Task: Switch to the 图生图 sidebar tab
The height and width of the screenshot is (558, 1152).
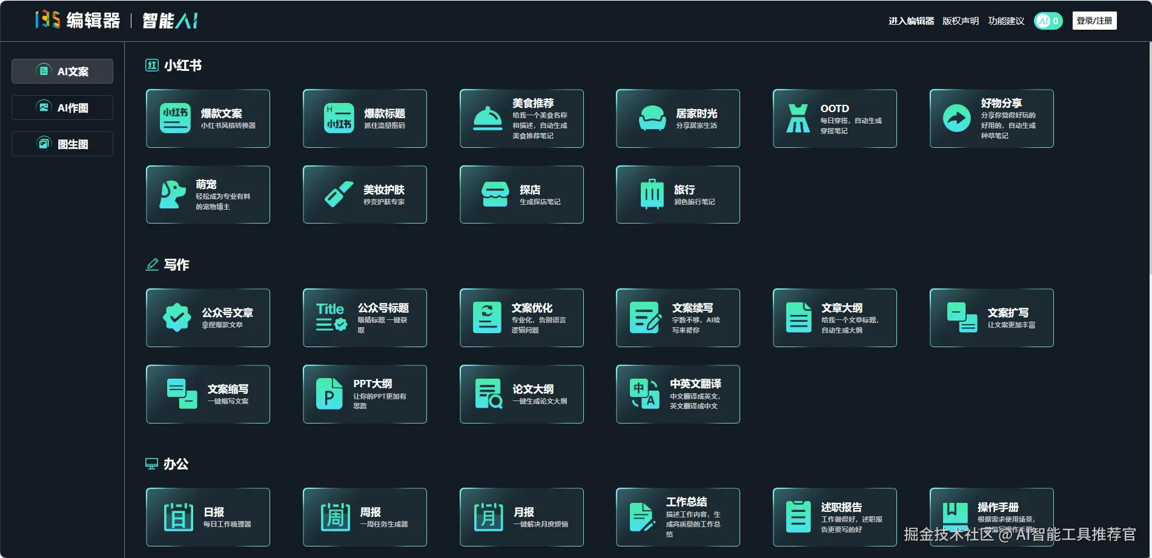Action: coord(62,144)
